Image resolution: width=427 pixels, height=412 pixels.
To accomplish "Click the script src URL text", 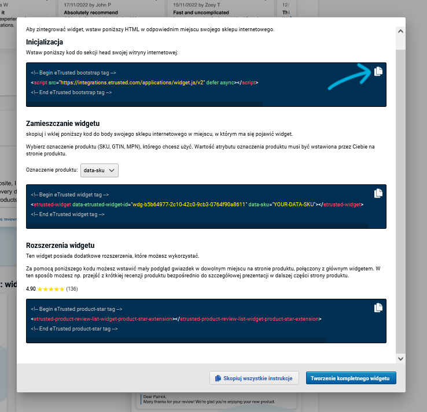I will click(x=132, y=83).
